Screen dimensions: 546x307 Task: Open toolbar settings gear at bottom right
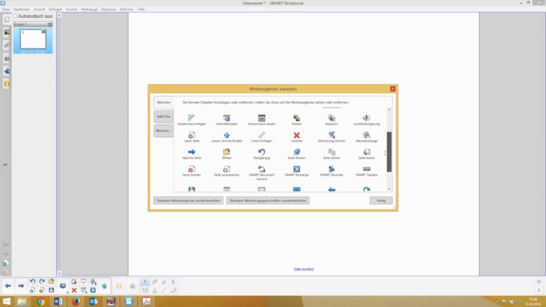coord(539,282)
